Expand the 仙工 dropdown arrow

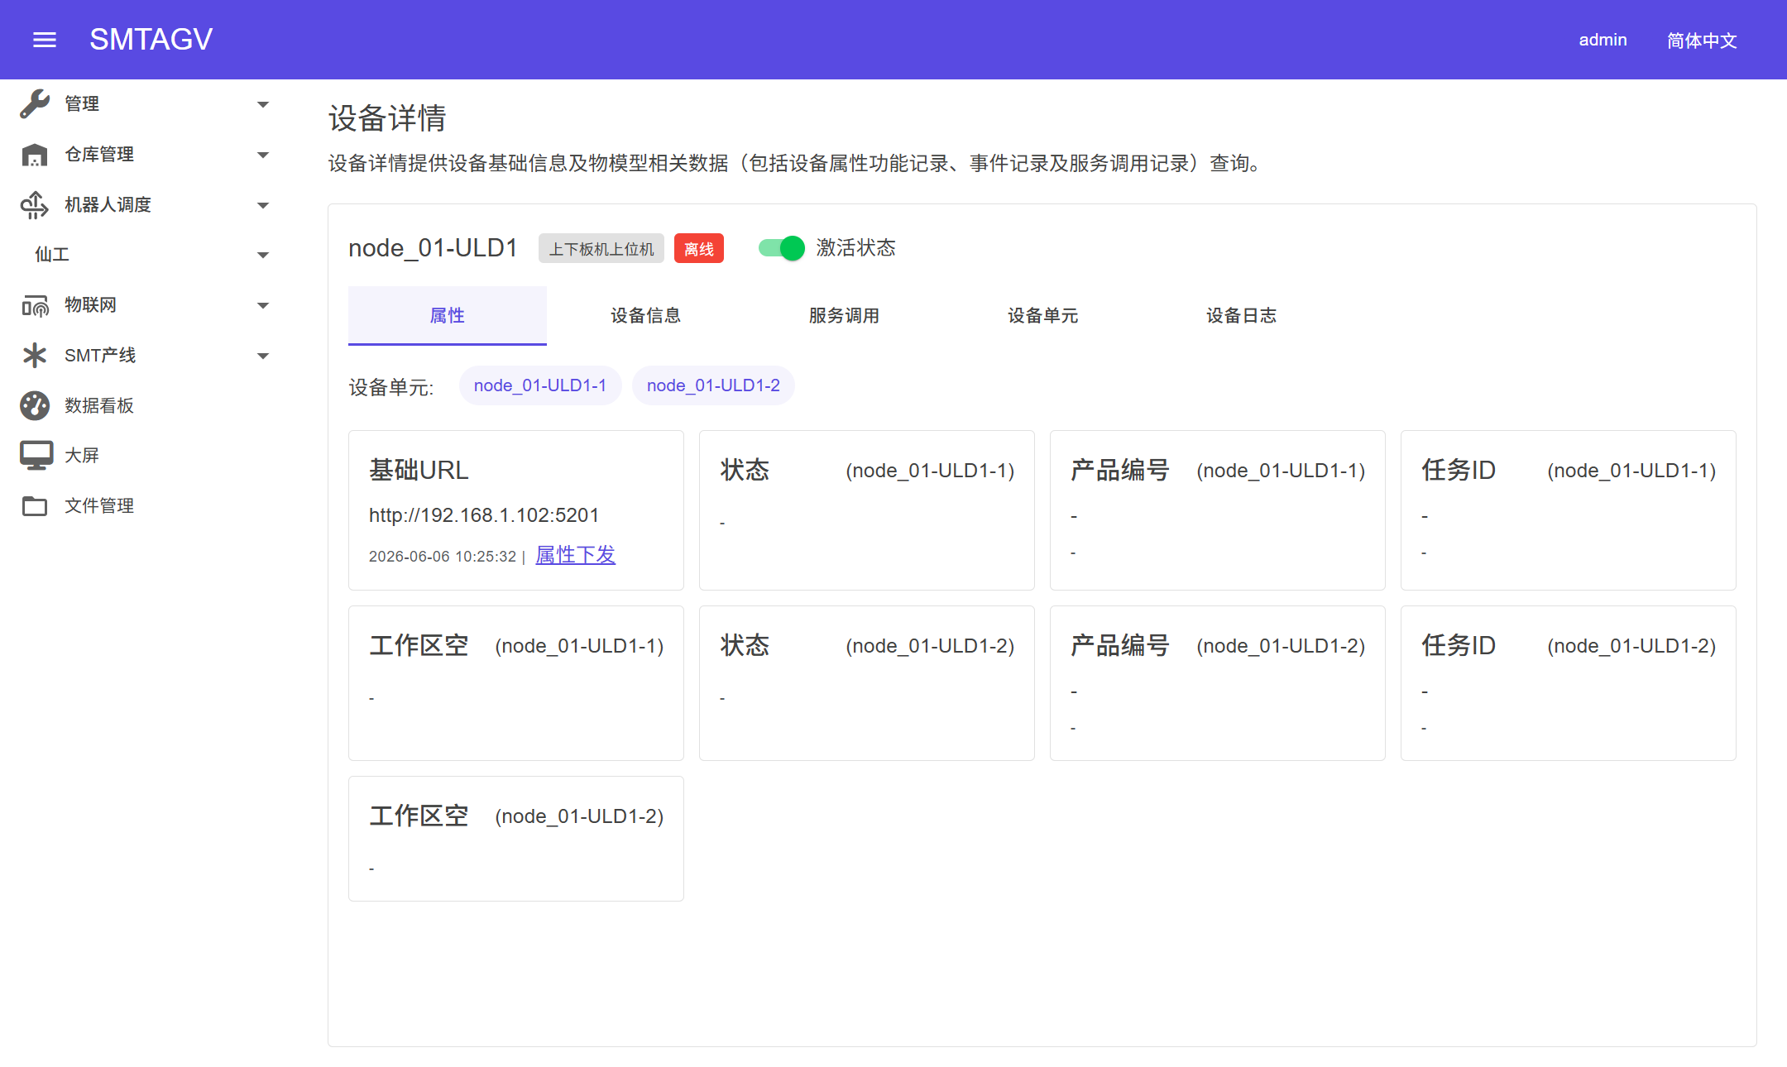click(263, 255)
